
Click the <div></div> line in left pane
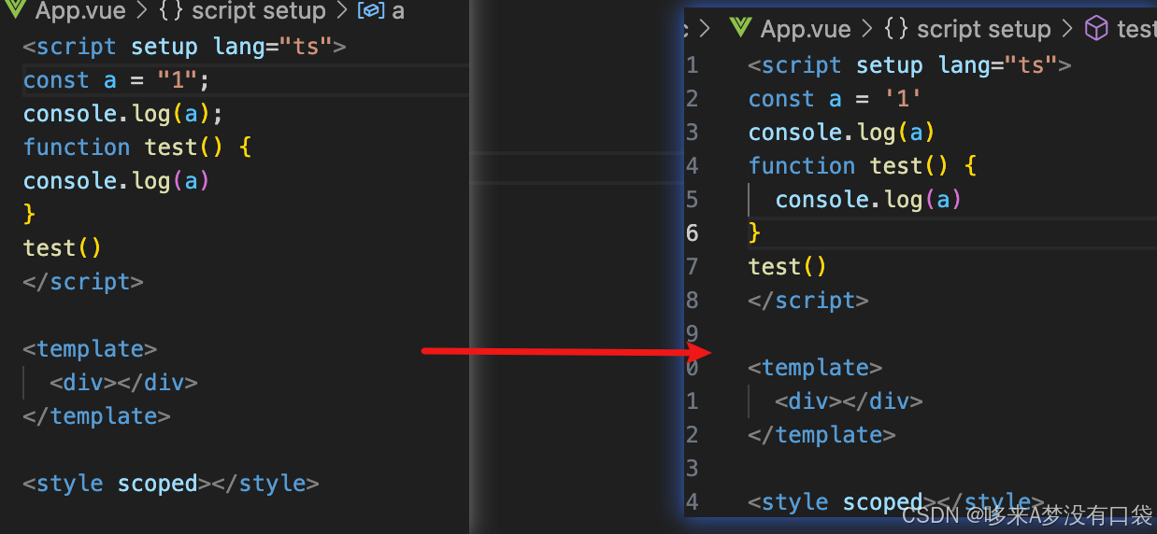(123, 383)
